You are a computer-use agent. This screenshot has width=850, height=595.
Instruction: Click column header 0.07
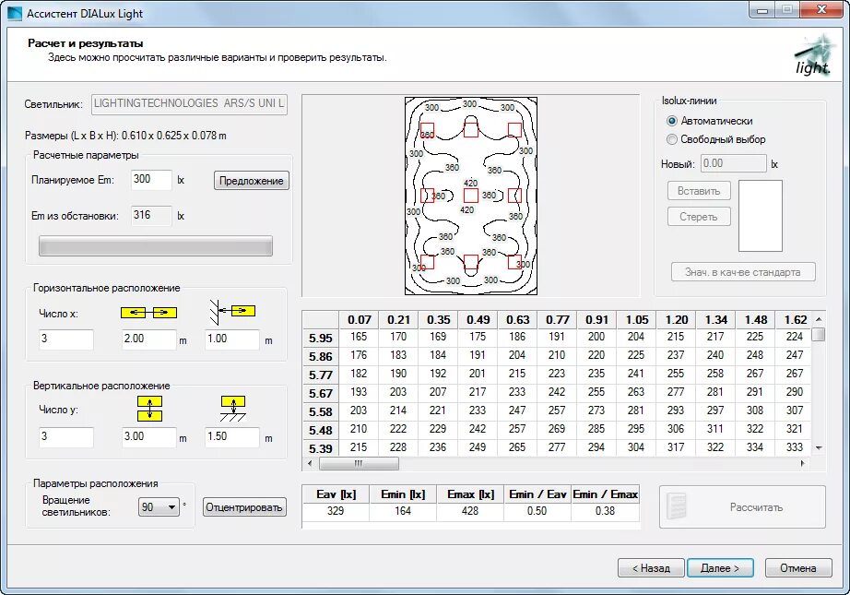(x=360, y=320)
